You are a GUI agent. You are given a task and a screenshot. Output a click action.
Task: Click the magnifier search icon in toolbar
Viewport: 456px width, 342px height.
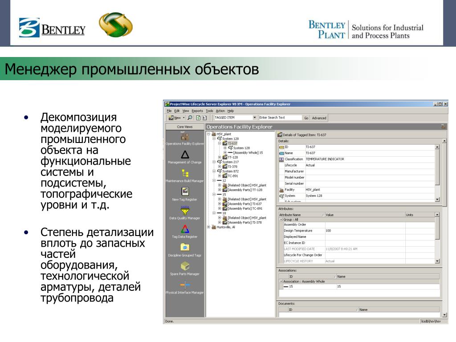click(x=190, y=118)
